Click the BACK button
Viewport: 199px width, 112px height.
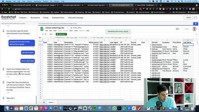pyautogui.click(x=188, y=18)
